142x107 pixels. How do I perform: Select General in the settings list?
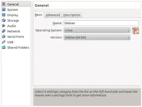pyautogui.click(x=16, y=4)
